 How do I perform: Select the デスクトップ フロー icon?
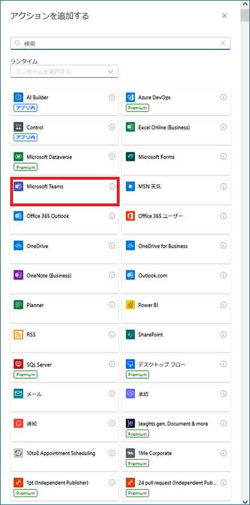click(130, 364)
